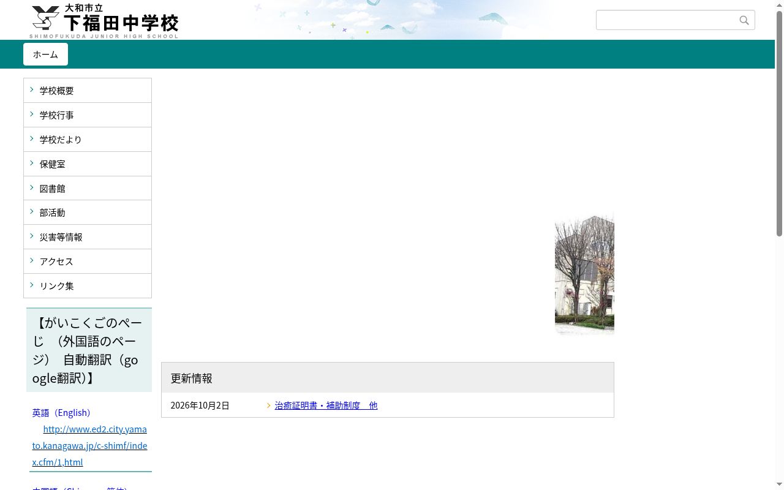
Task: Open the English translation URL link
Action: tap(90, 445)
